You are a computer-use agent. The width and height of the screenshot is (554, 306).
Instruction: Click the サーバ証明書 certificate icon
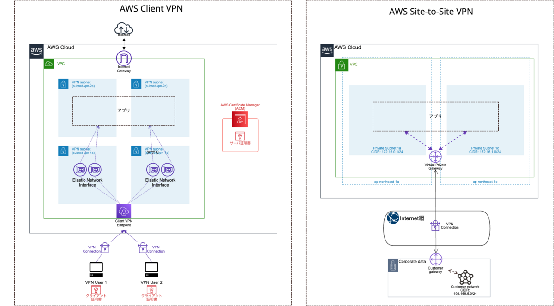coord(240,136)
